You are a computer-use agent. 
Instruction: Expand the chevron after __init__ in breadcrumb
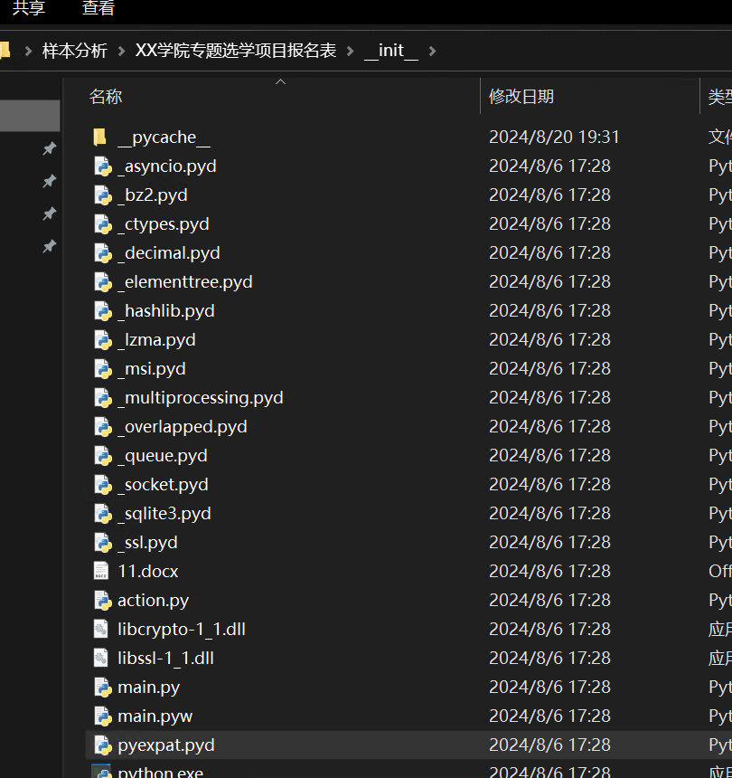pyautogui.click(x=432, y=51)
